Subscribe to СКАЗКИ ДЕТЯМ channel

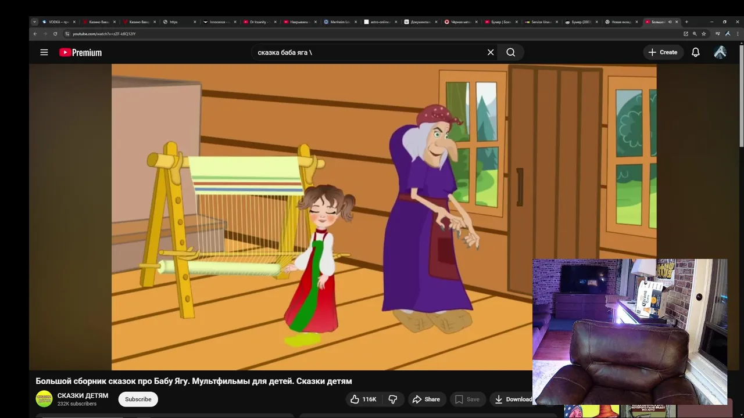138,399
